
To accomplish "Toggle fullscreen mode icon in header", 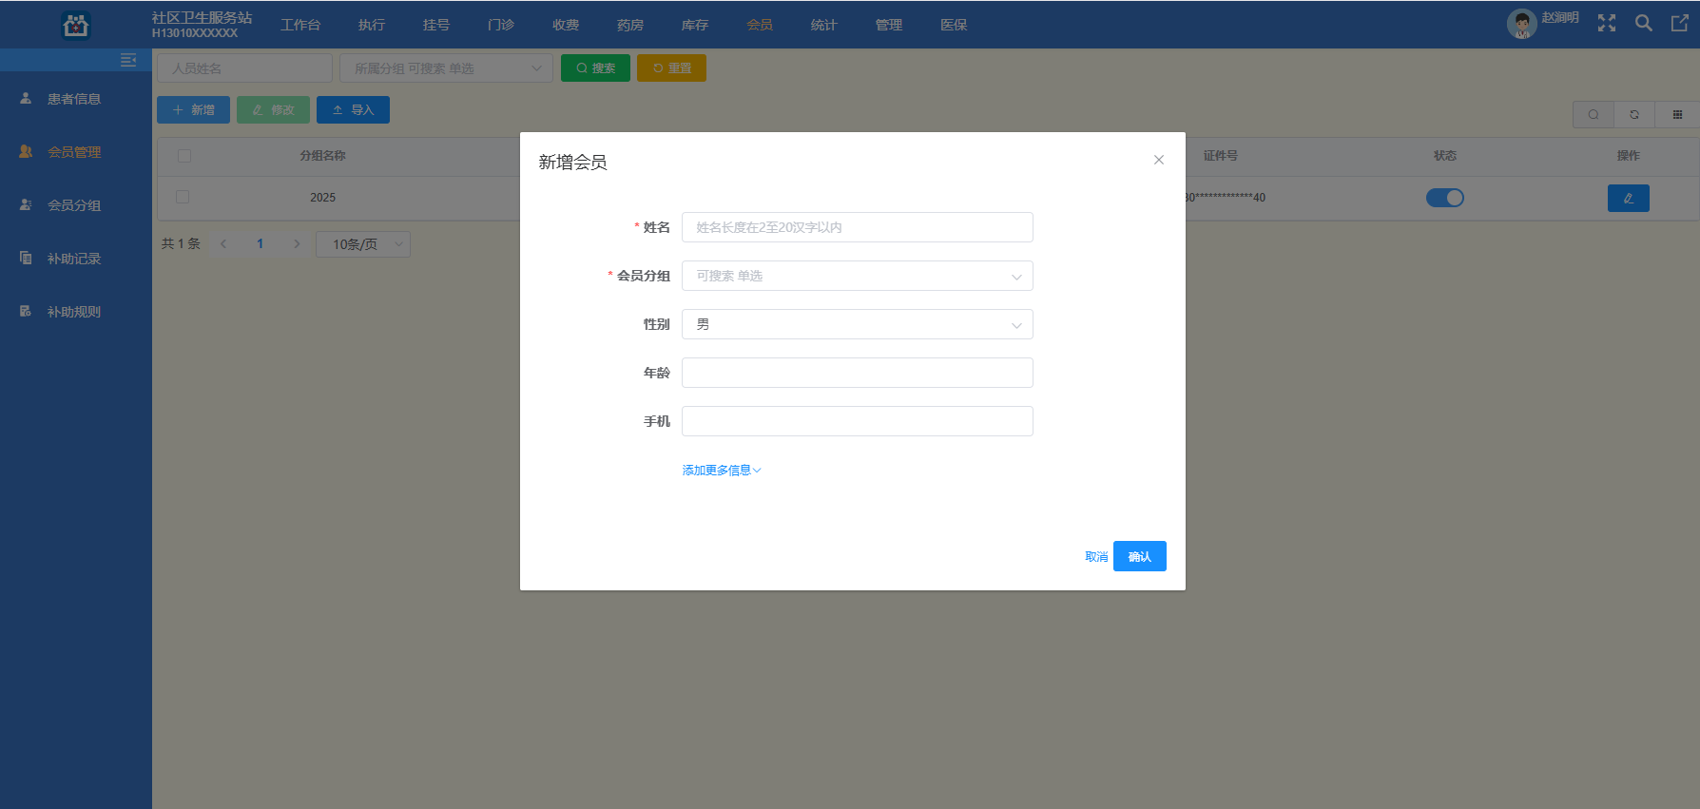I will click(1607, 24).
